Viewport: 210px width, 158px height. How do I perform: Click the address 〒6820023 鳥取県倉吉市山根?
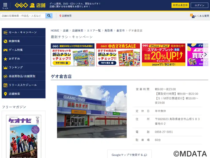pos(177,121)
